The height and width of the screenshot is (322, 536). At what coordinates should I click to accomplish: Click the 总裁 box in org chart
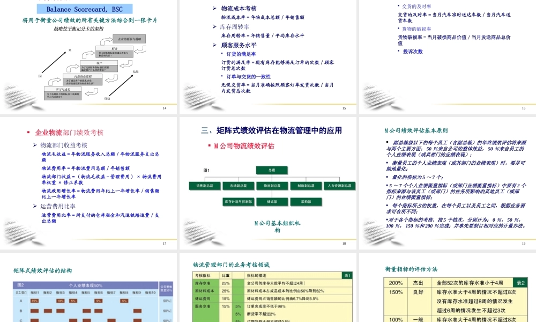(272, 170)
